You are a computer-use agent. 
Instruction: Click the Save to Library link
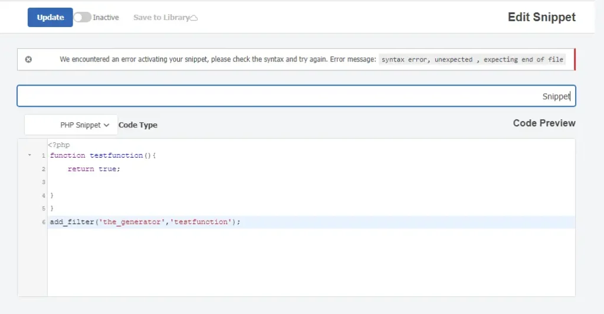pos(160,18)
